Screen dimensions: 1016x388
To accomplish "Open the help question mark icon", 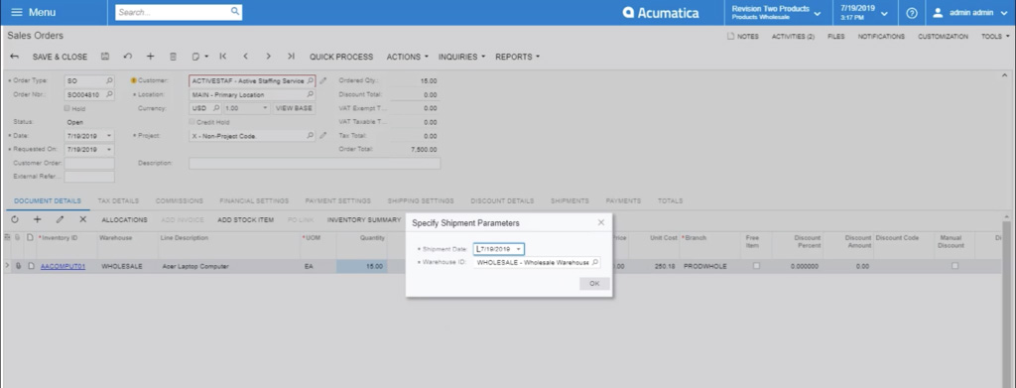I will click(912, 13).
